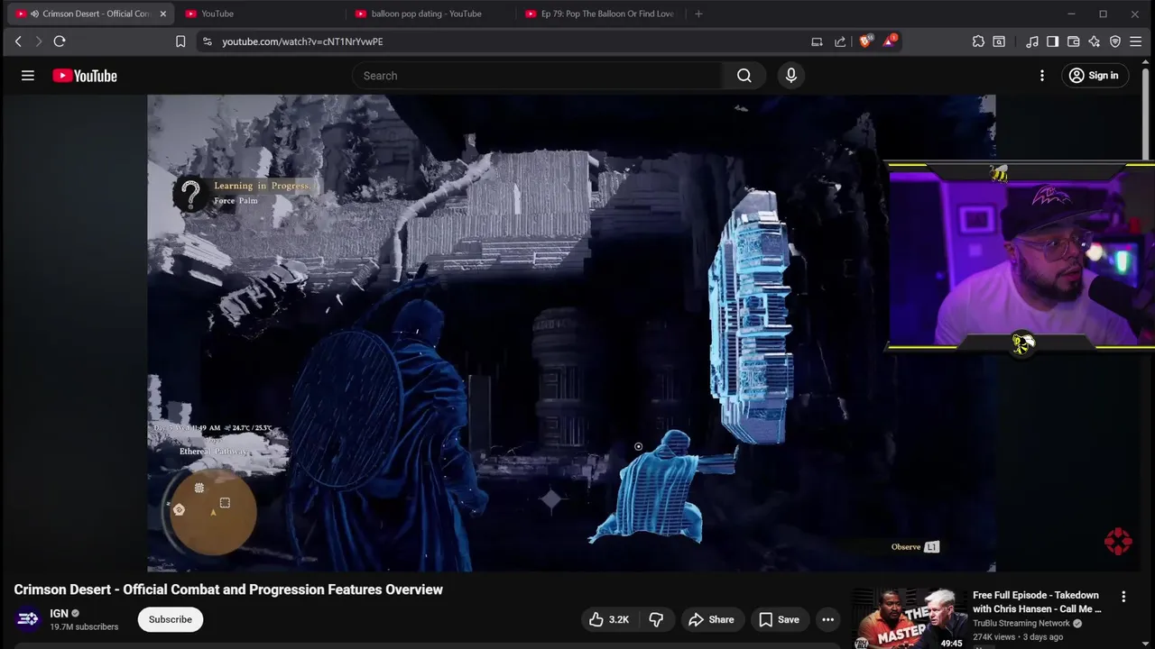Subscribe to the IGN channel
Viewport: 1155px width, 649px height.
(170, 619)
